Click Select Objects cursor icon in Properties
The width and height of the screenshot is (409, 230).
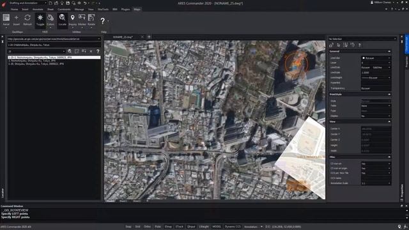click(338, 45)
